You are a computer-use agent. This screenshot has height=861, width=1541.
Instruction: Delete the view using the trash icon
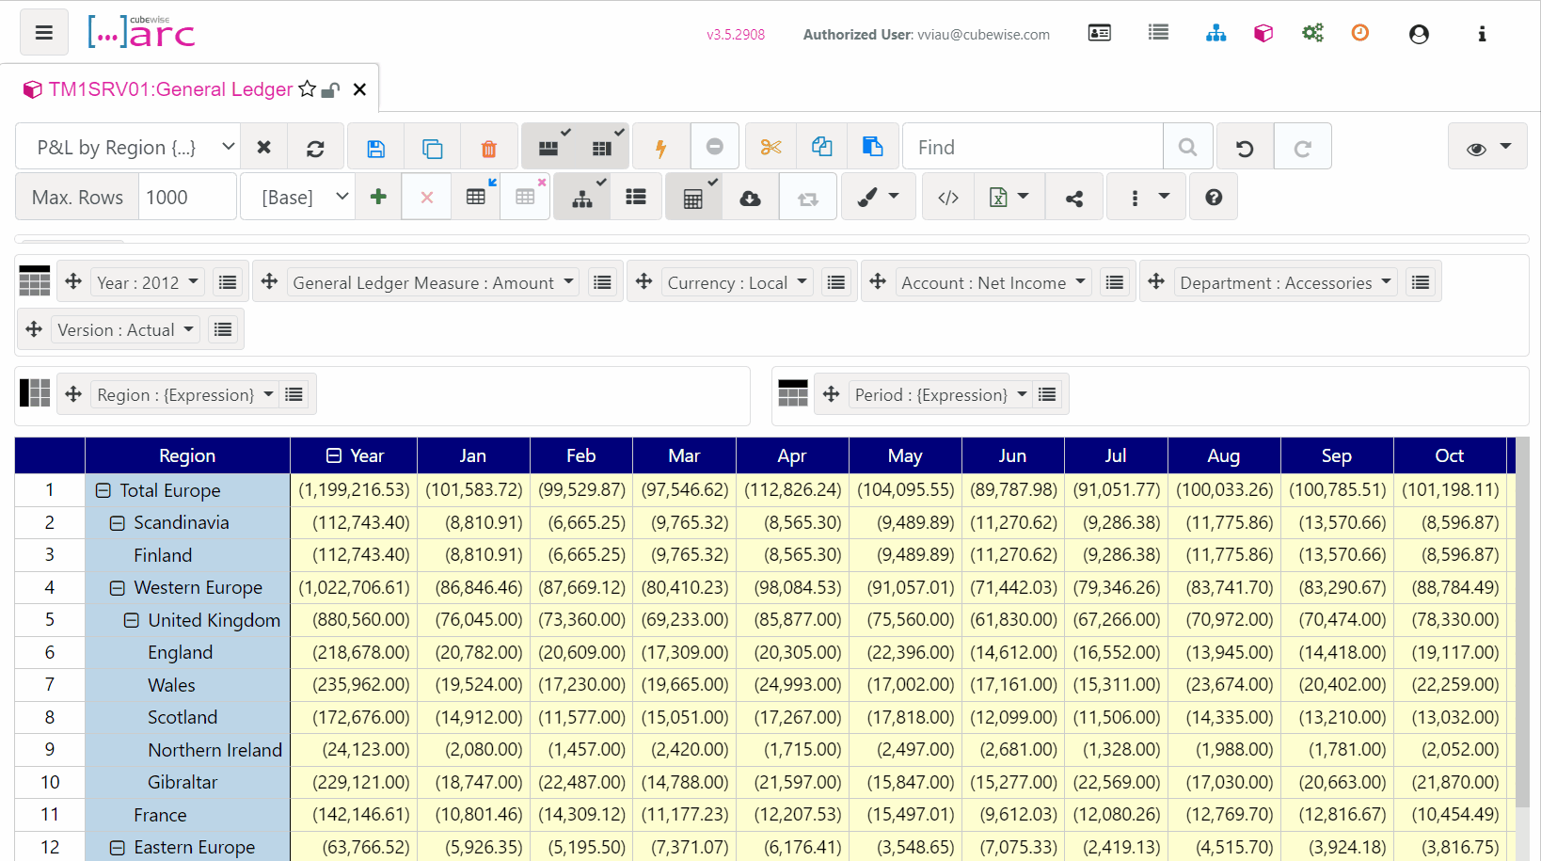click(489, 148)
